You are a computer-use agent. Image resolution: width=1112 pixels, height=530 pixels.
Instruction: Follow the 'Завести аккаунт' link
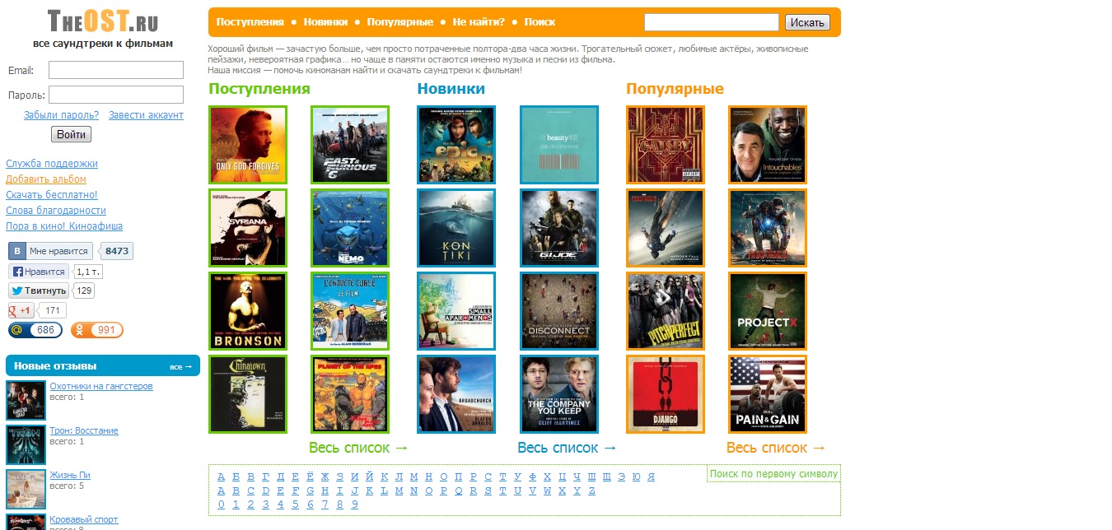tap(146, 115)
